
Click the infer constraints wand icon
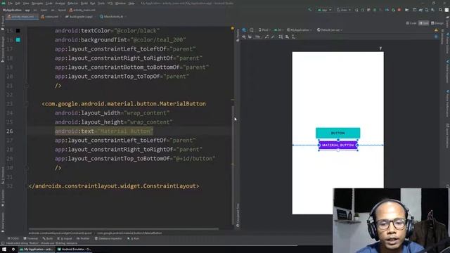click(273, 37)
